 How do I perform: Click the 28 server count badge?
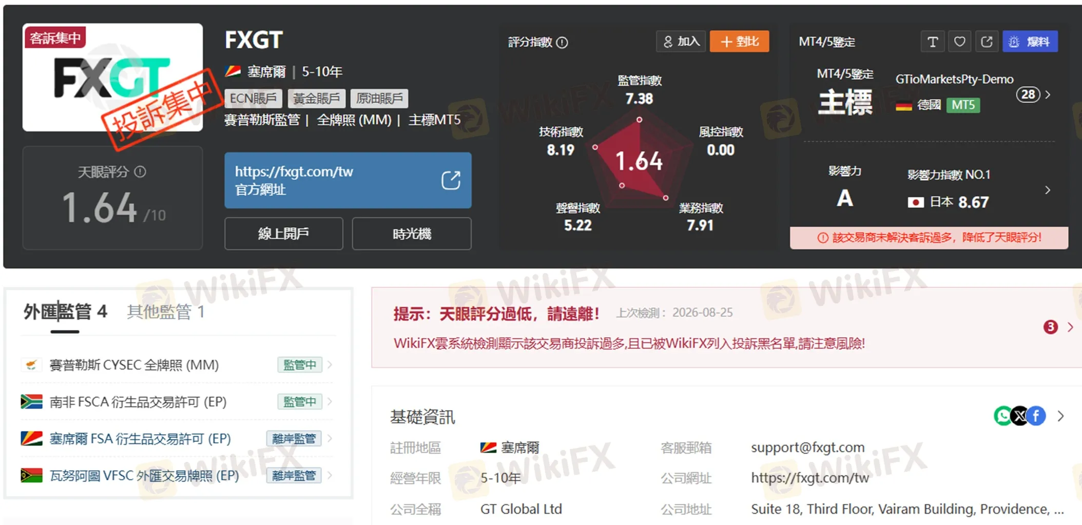pos(1028,94)
